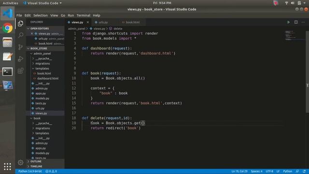Open the Manage gear settings
This screenshot has width=309, height=174.
tap(20, 162)
